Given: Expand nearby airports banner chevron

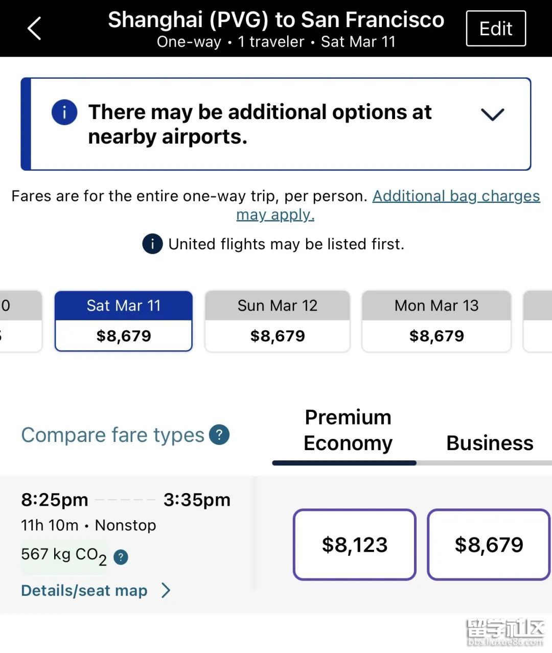Looking at the screenshot, I should coord(493,114).
